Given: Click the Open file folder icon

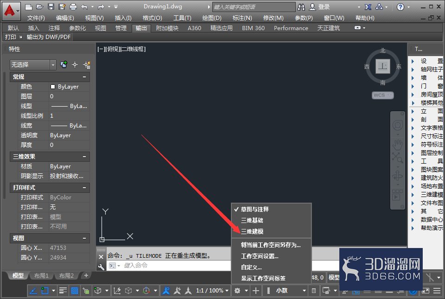Looking at the screenshot, I should click(40, 7).
